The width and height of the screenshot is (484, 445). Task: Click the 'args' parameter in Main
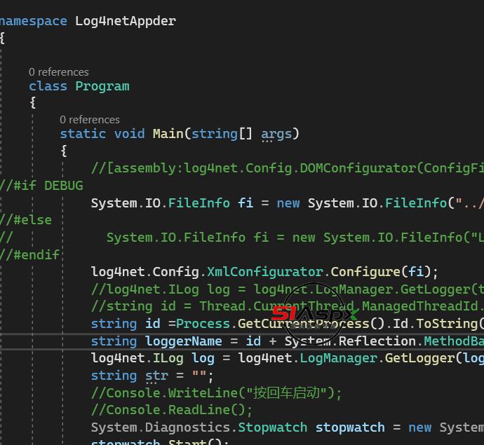pos(276,134)
